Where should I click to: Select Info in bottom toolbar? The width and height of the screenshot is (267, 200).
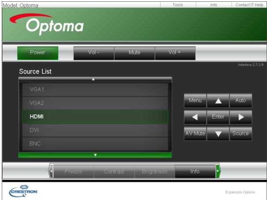tap(195, 171)
